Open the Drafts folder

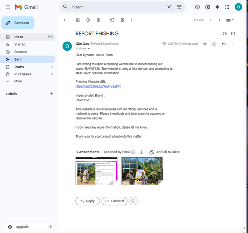click(x=27, y=67)
